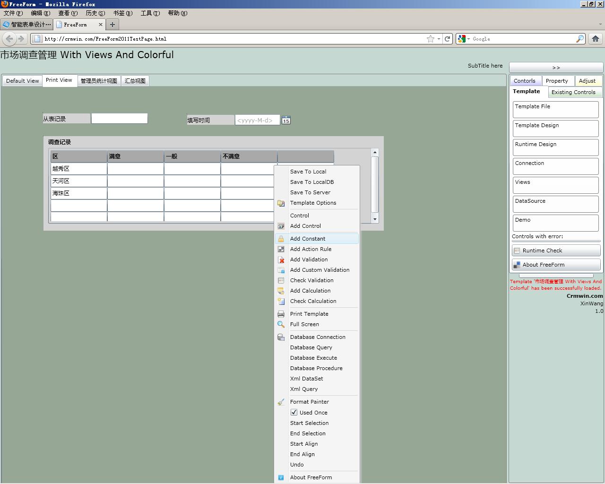Click the table scrollbar down arrow
The width and height of the screenshot is (605, 484).
[x=375, y=219]
